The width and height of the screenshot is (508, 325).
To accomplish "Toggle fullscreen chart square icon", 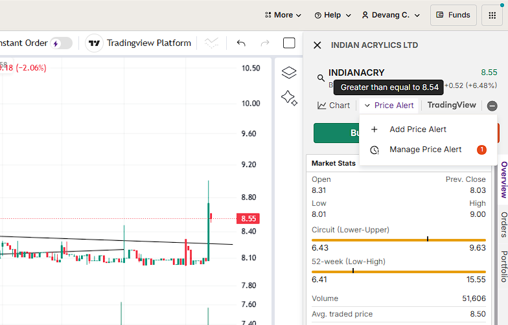I will [x=289, y=43].
